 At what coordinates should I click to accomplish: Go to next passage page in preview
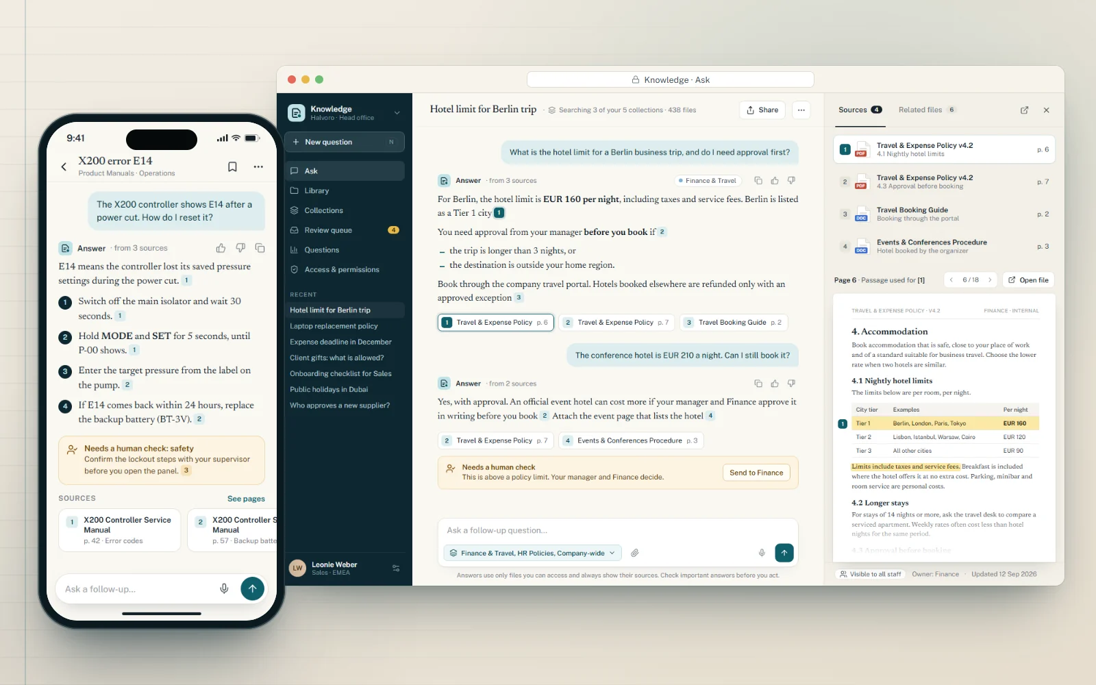990,280
